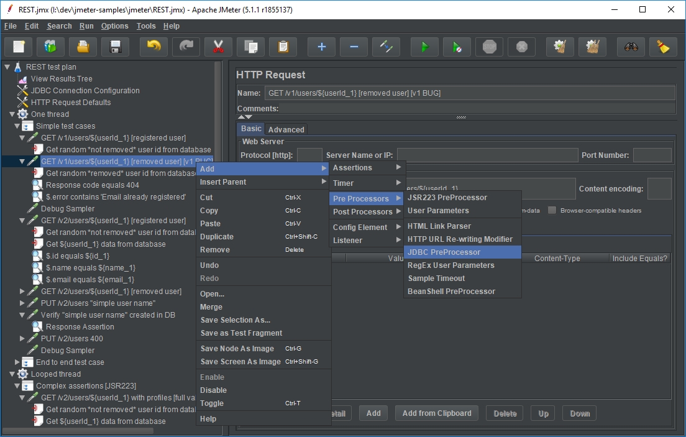Toggle the Browser-compatible headers checkbox
The height and width of the screenshot is (437, 686).
tap(552, 210)
